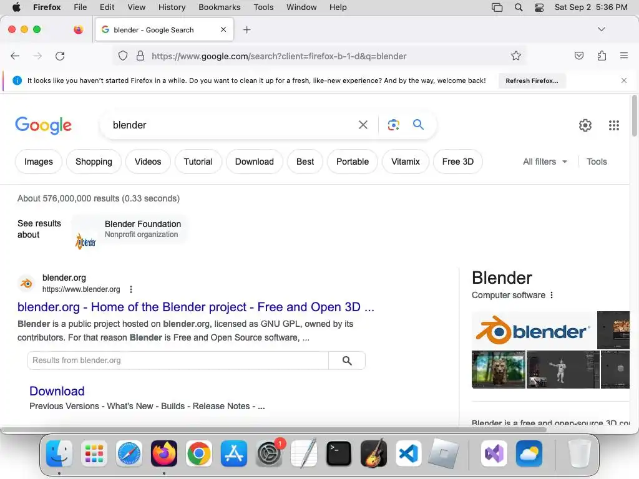Open the Pocket save icon
This screenshot has height=479, width=639.
[x=578, y=56]
